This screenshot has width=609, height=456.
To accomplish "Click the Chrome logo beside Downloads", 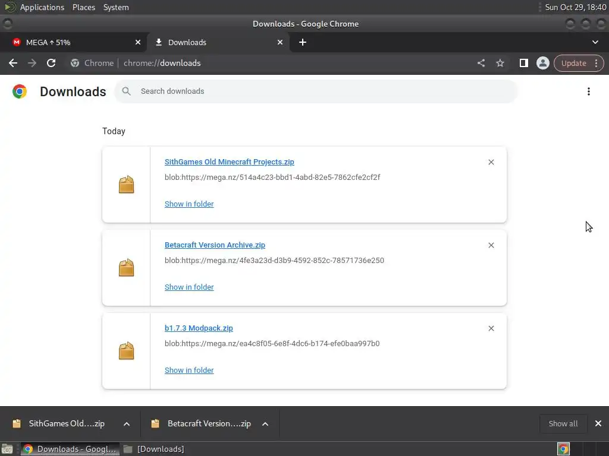I will 20,91.
